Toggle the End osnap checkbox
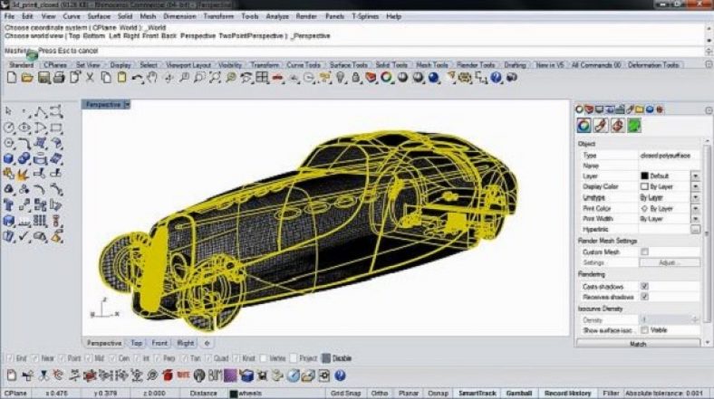 9,358
